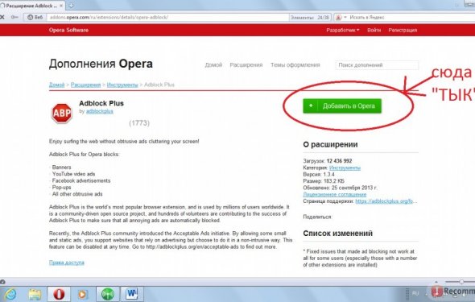Click the camera icon in status bar
Viewport: 475px width, 302px height.
point(2,282)
